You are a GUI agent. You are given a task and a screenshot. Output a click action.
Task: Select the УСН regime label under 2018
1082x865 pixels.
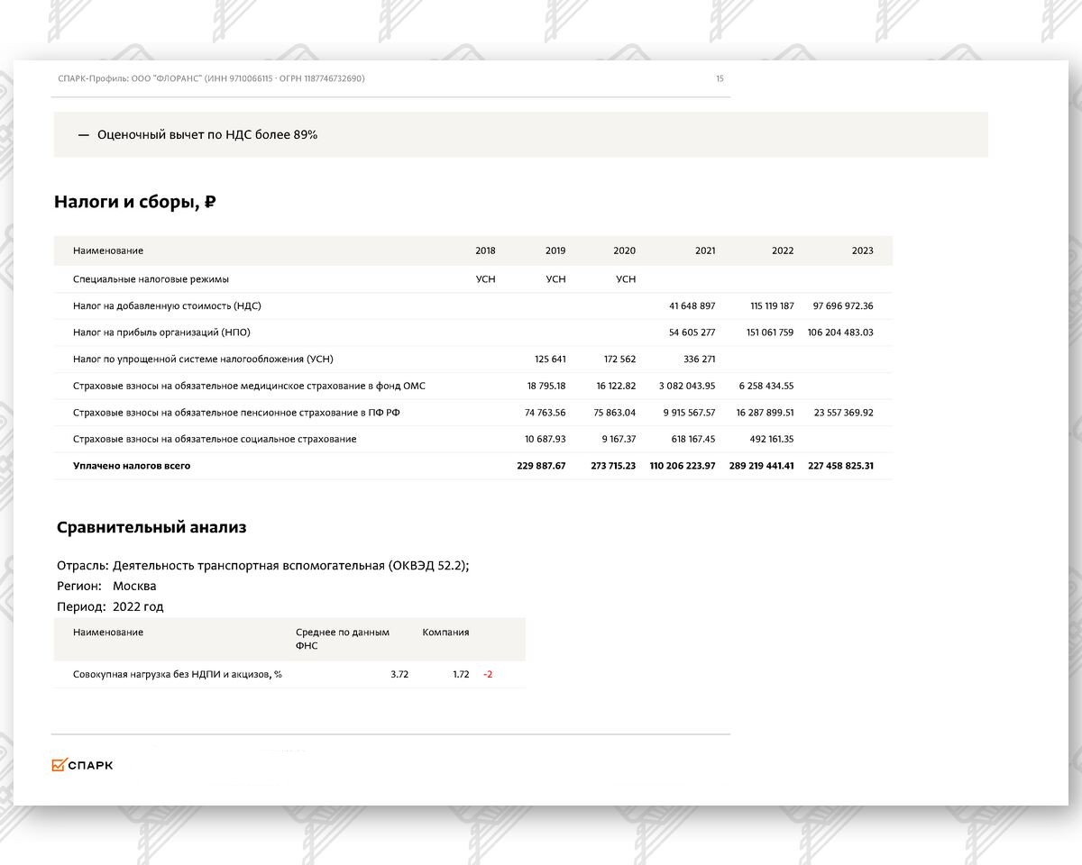point(485,278)
